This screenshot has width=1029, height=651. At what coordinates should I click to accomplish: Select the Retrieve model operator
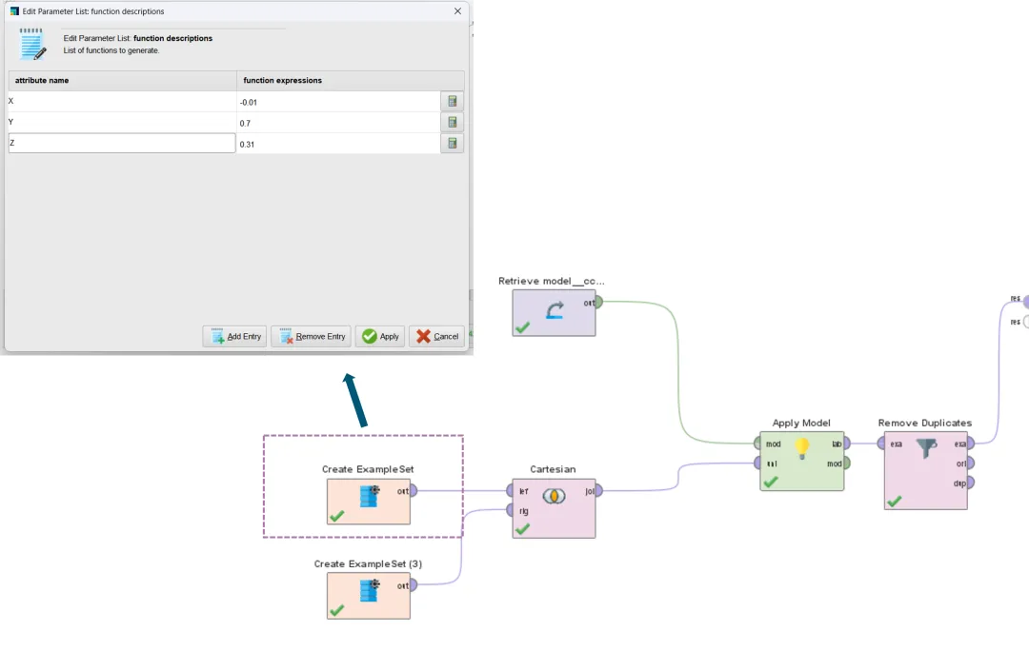click(x=554, y=312)
